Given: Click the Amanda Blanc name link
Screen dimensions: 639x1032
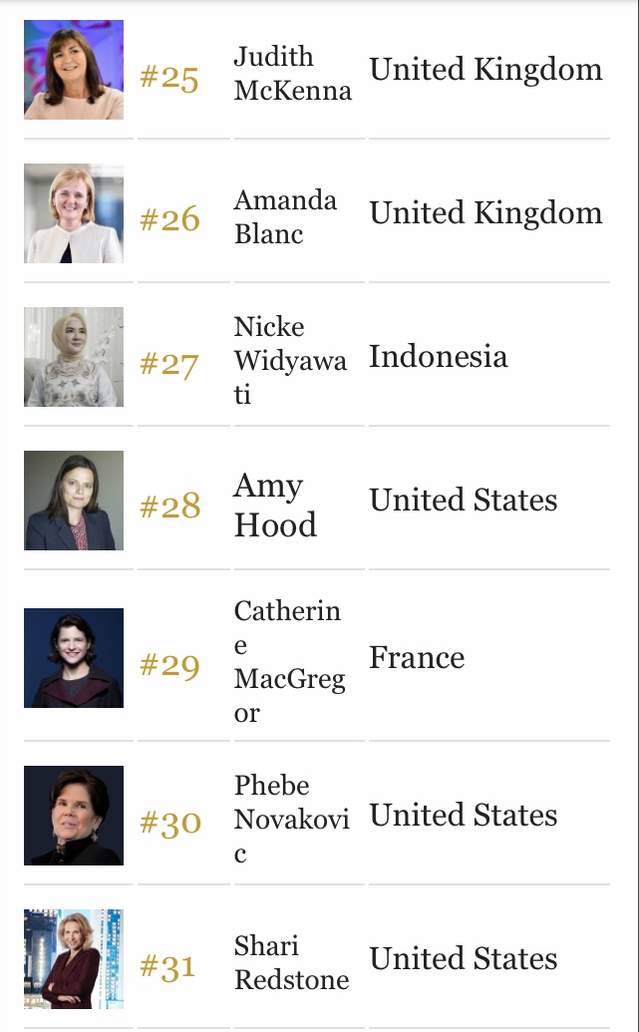Looking at the screenshot, I should tap(286, 216).
